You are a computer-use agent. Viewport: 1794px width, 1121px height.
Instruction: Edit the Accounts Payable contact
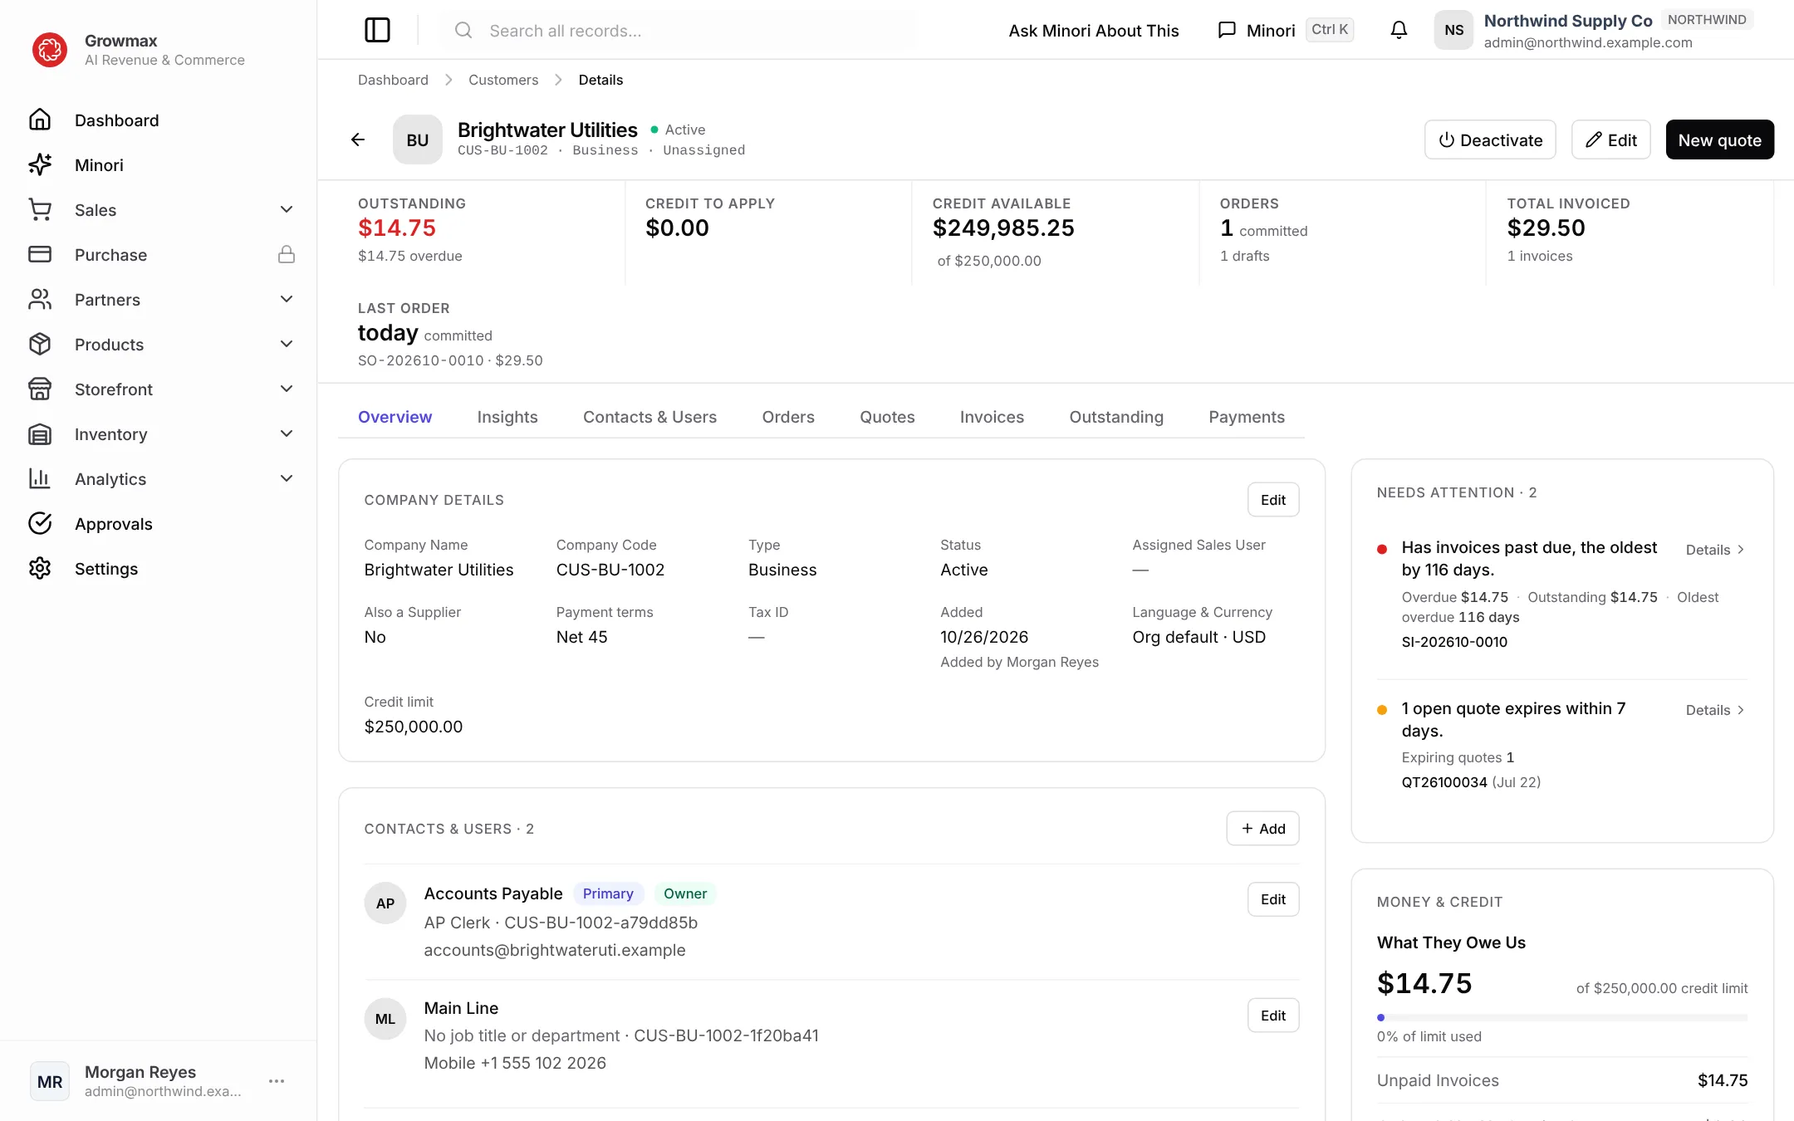click(1273, 899)
